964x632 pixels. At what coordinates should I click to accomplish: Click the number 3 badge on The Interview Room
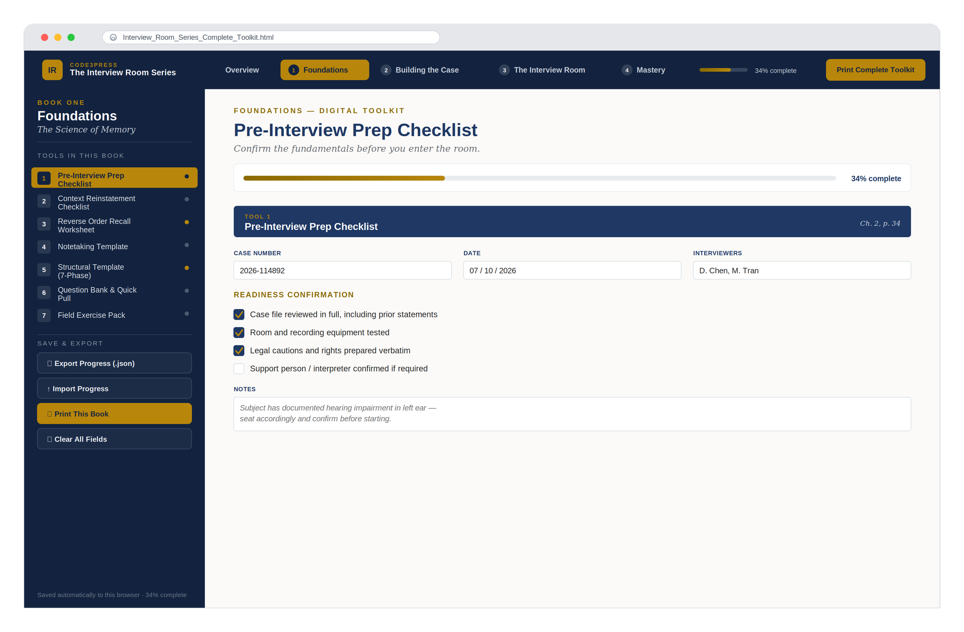click(x=504, y=70)
